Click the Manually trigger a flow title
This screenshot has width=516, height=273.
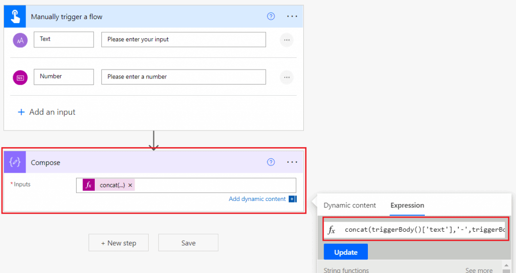(67, 17)
